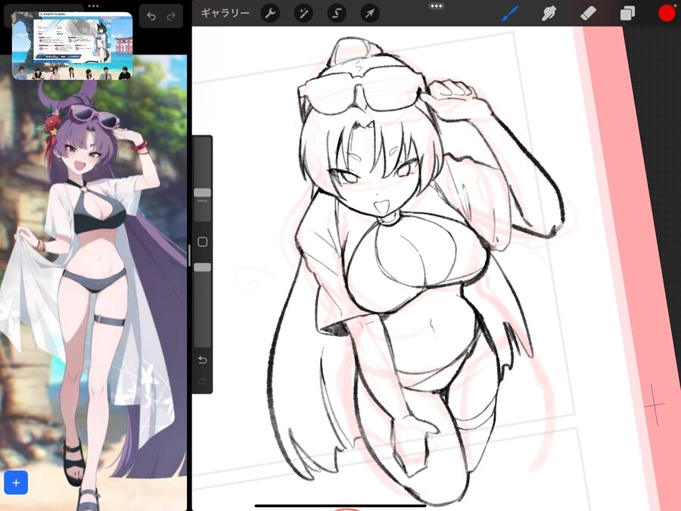
Task: Redo stroke using Procreate sidebar arrow
Action: click(x=202, y=381)
